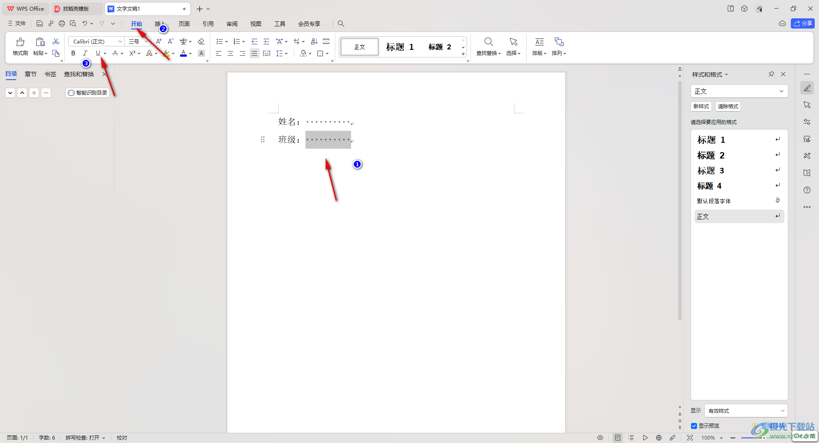Open the 有效样式 display dropdown
The image size is (819, 443).
click(x=746, y=411)
